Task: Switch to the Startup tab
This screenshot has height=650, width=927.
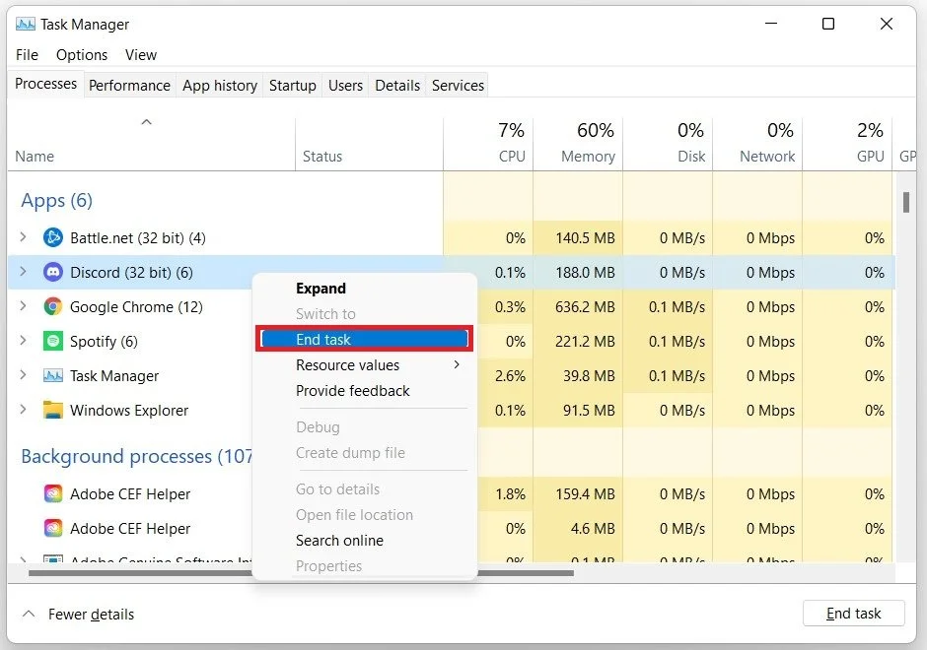Action: click(293, 86)
